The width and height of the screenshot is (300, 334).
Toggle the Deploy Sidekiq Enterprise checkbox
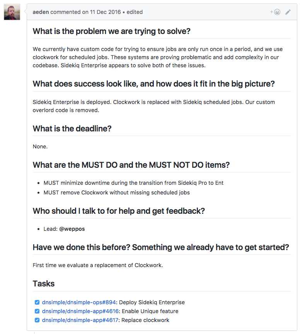click(x=37, y=302)
